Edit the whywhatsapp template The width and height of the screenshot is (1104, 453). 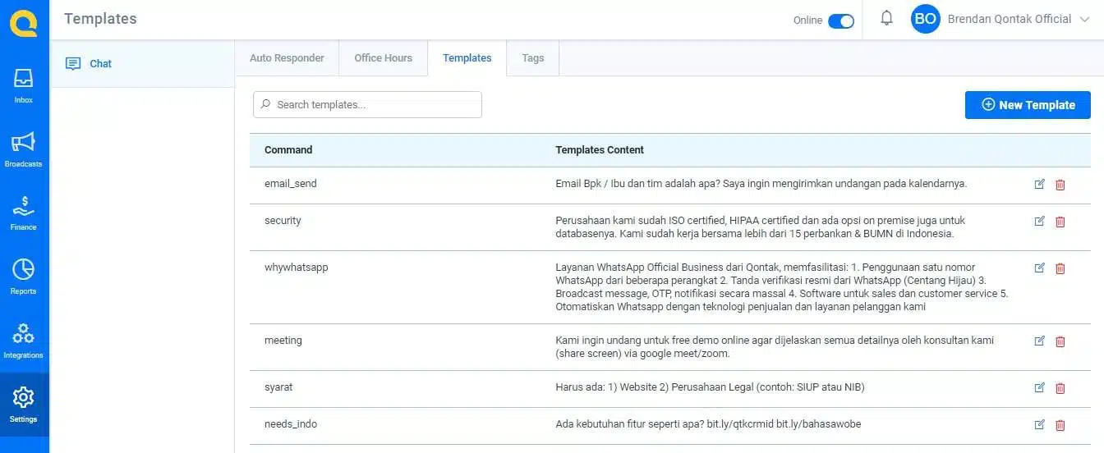click(1039, 268)
